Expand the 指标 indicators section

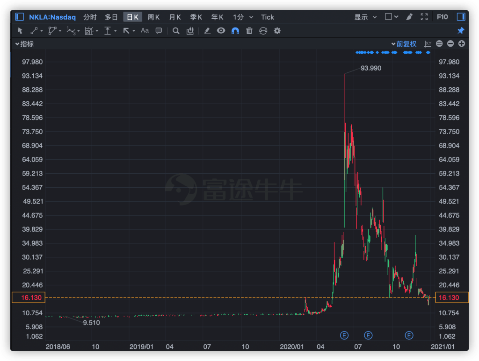[24, 44]
